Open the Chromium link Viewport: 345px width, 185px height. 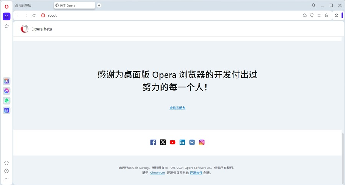pos(157,173)
